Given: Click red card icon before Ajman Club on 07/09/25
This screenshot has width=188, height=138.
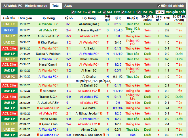Looking at the screenshot, I should click(40, 124).
